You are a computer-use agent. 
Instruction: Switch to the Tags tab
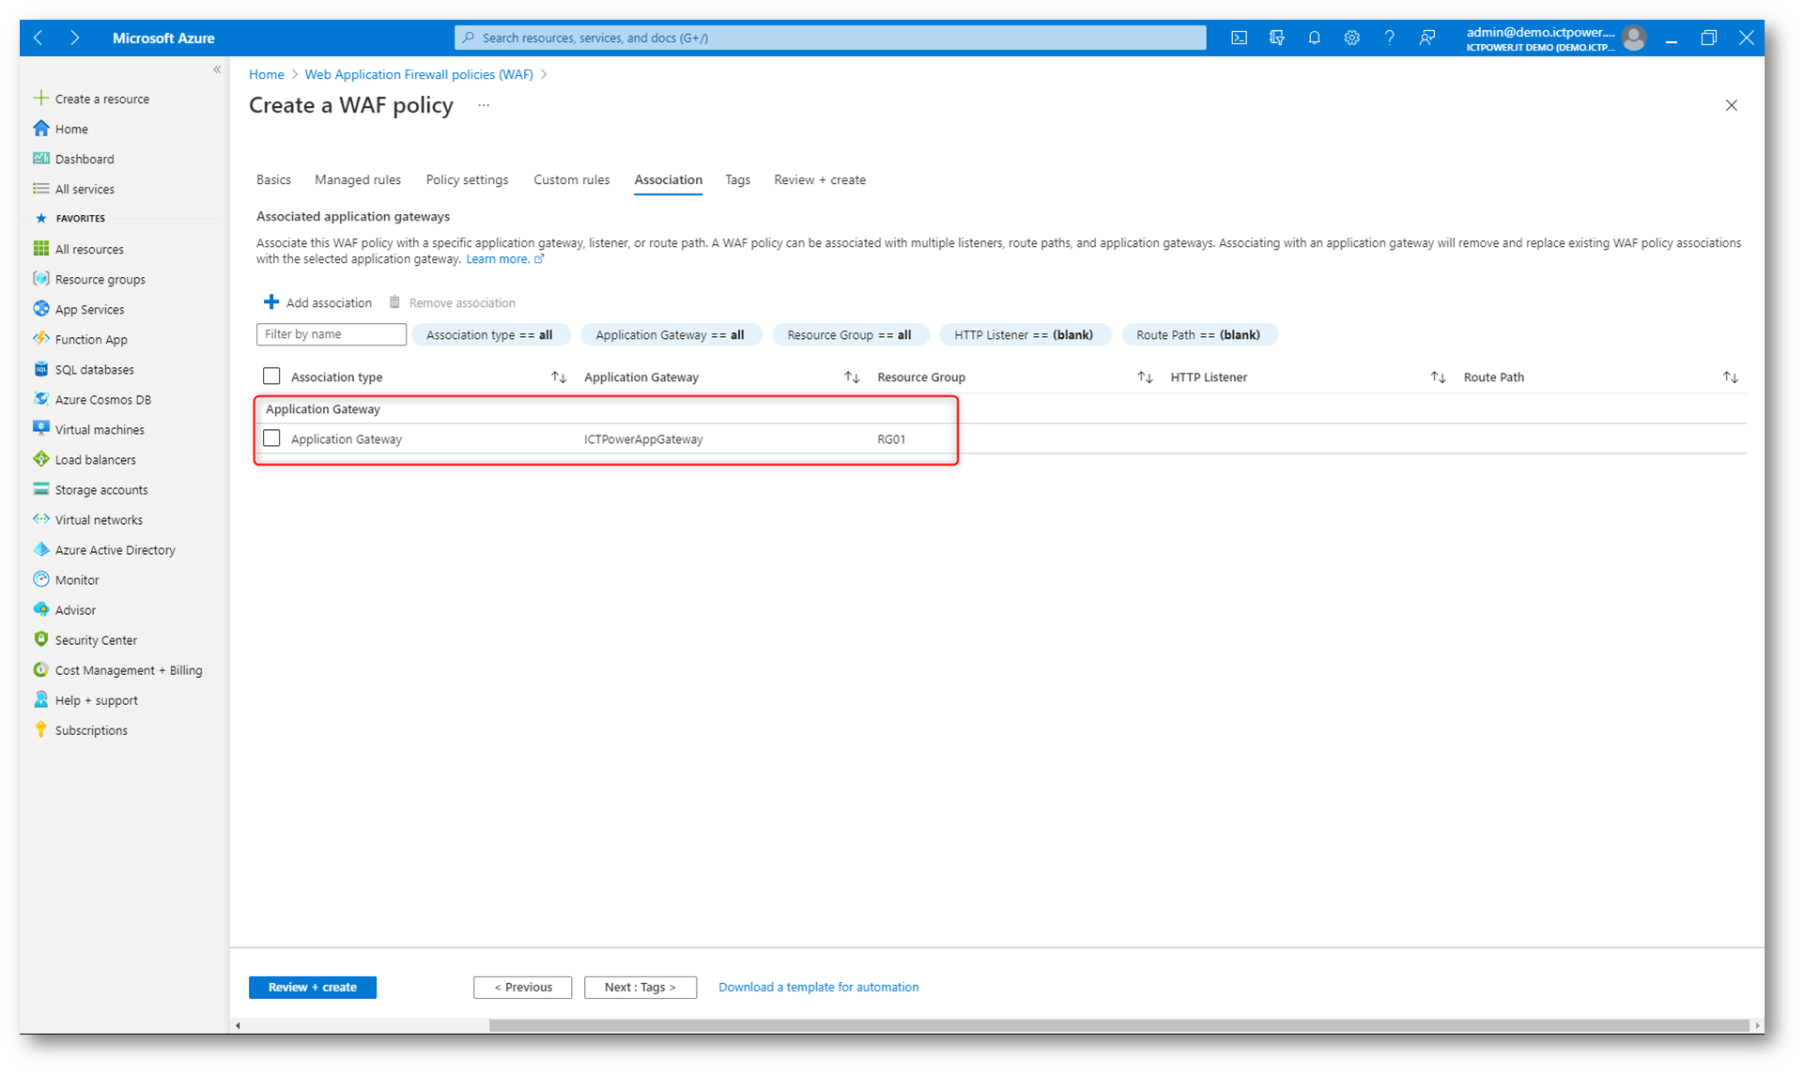(737, 179)
